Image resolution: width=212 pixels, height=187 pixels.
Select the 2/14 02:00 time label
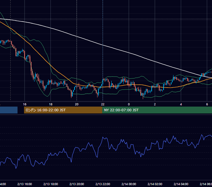(x=155, y=184)
